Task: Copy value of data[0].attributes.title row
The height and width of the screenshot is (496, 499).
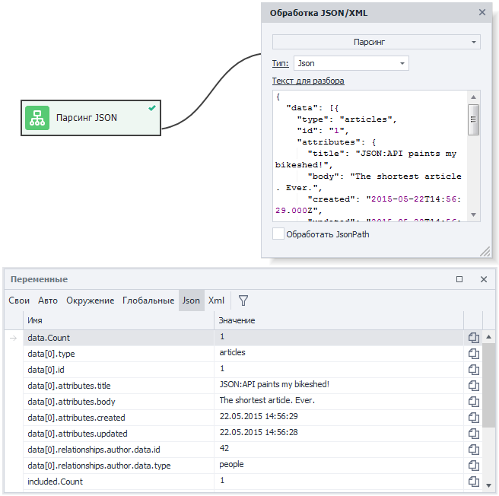Action: coord(473,386)
